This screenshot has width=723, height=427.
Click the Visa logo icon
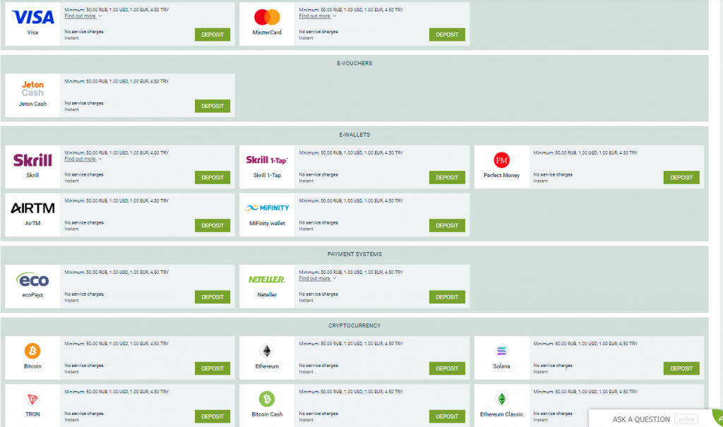(x=32, y=18)
